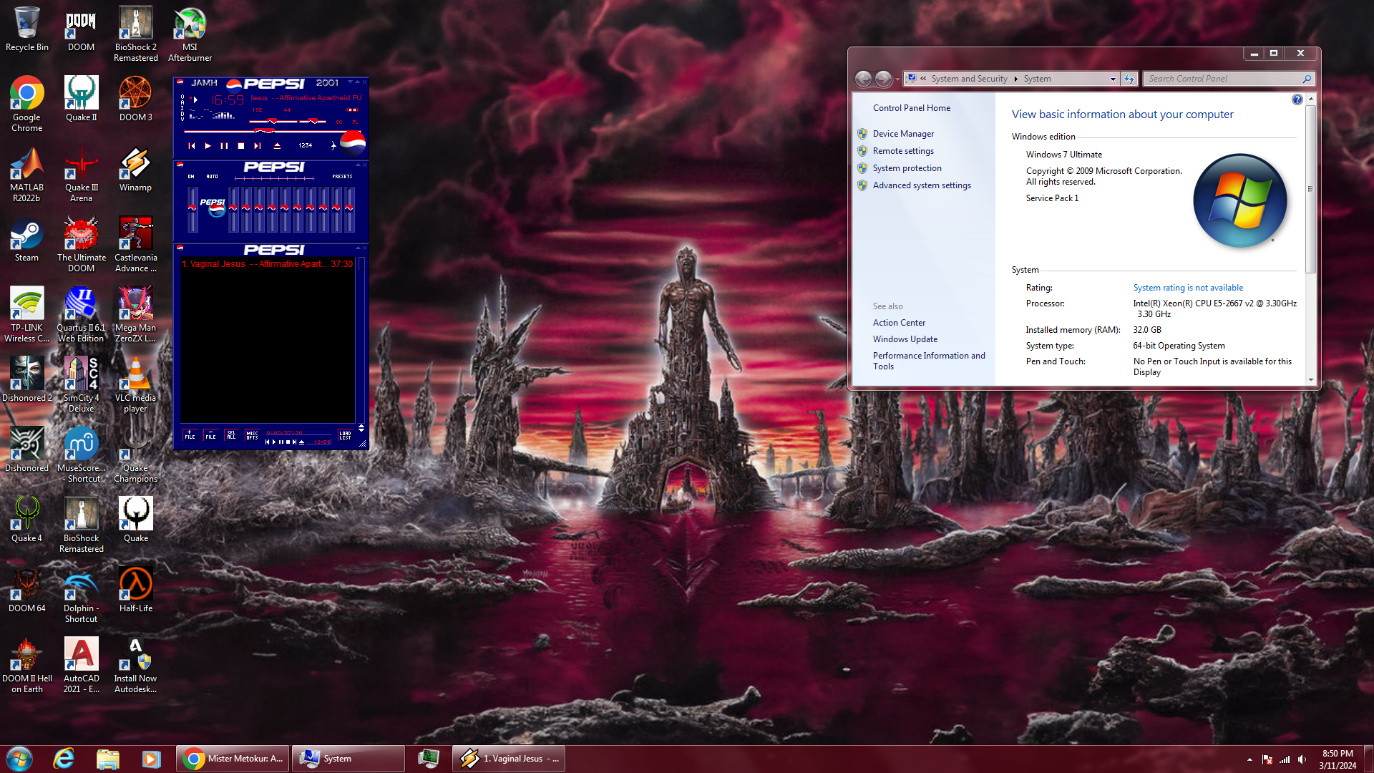Open Device Manager link in System window
Viewport: 1374px width, 773px height.
coord(903,134)
